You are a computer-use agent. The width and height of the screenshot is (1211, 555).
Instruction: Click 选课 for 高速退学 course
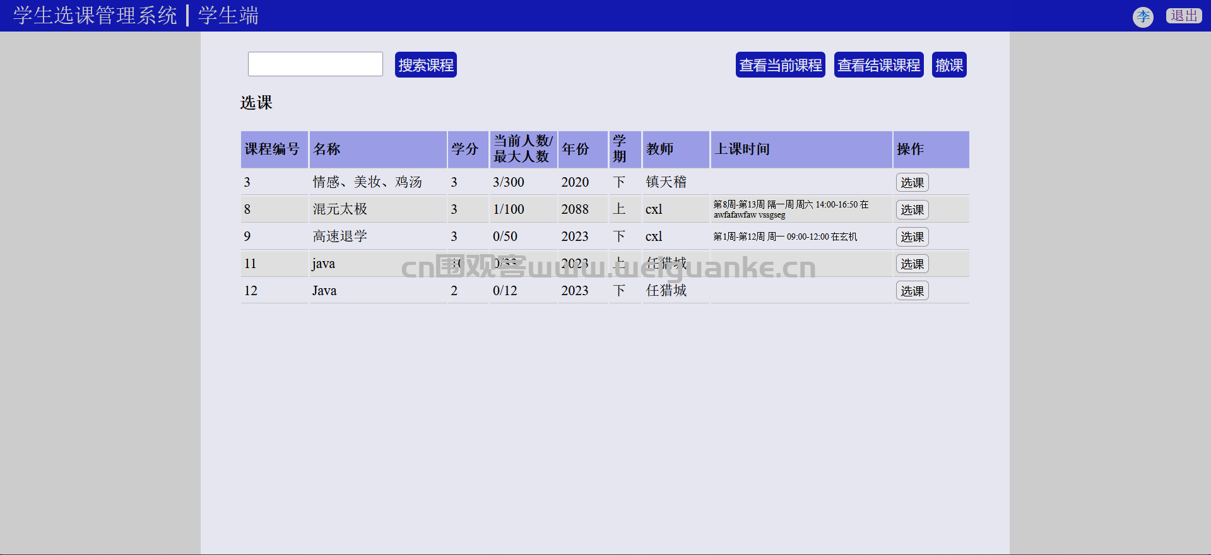(x=913, y=237)
